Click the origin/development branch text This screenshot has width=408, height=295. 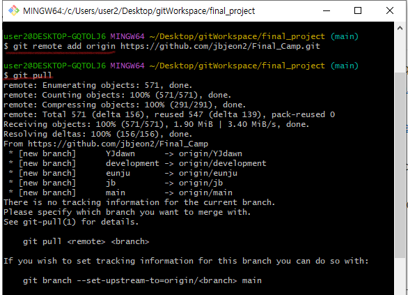223,163
